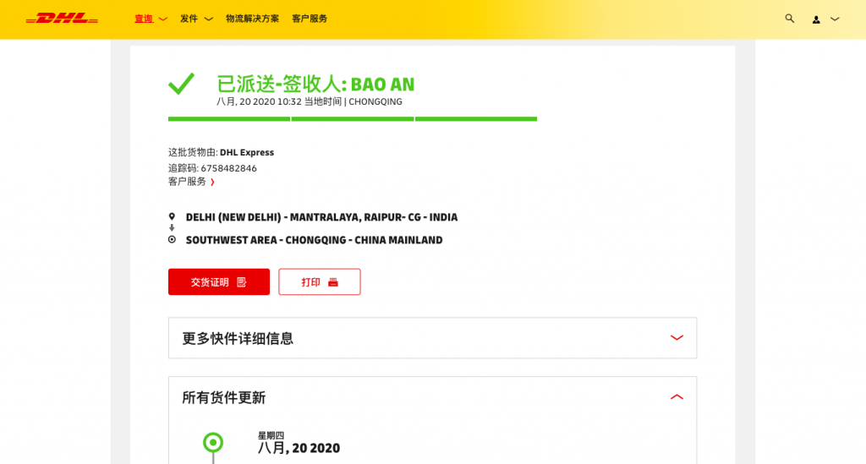Screen dimensions: 866x464
Task: Click the DHL Express carrier text
Action: coord(247,152)
